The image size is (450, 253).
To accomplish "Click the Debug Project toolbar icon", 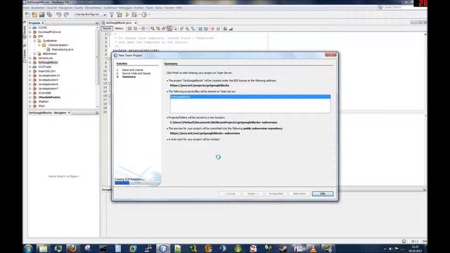I will [134, 14].
